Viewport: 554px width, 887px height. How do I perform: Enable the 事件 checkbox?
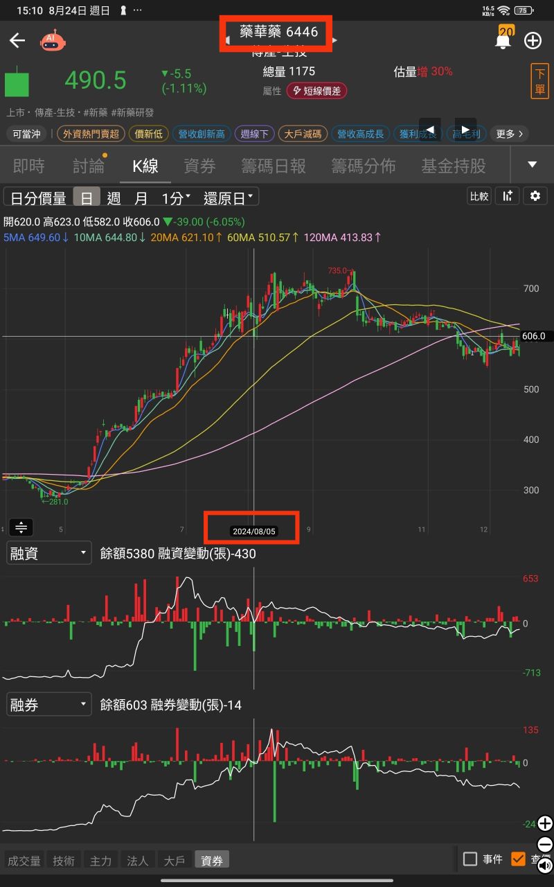click(x=470, y=859)
